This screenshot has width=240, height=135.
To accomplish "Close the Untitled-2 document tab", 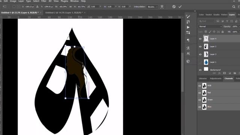I will click(x=85, y=12).
